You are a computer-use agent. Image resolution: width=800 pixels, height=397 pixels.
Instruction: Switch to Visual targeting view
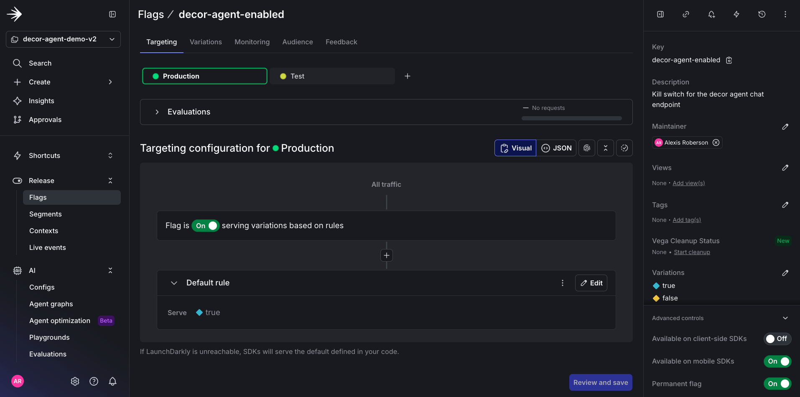[x=515, y=148]
